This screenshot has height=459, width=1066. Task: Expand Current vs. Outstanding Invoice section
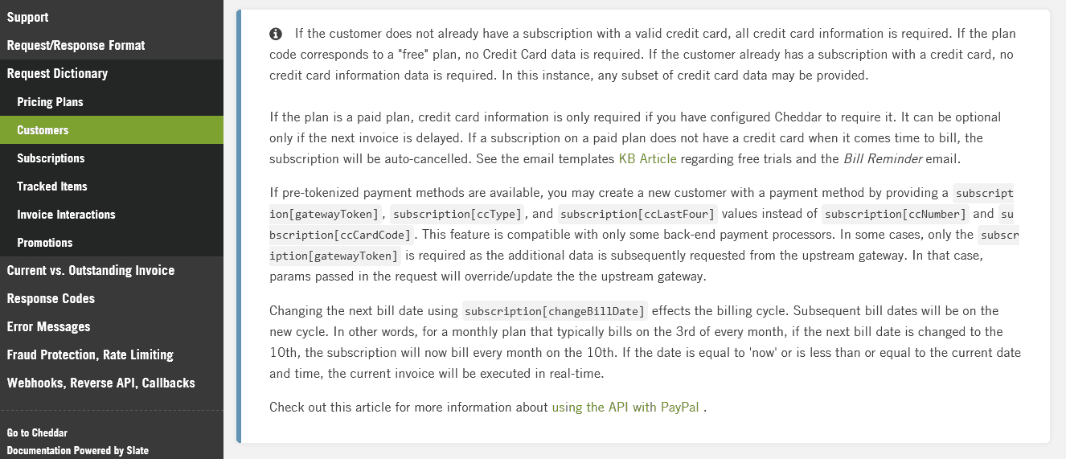91,270
